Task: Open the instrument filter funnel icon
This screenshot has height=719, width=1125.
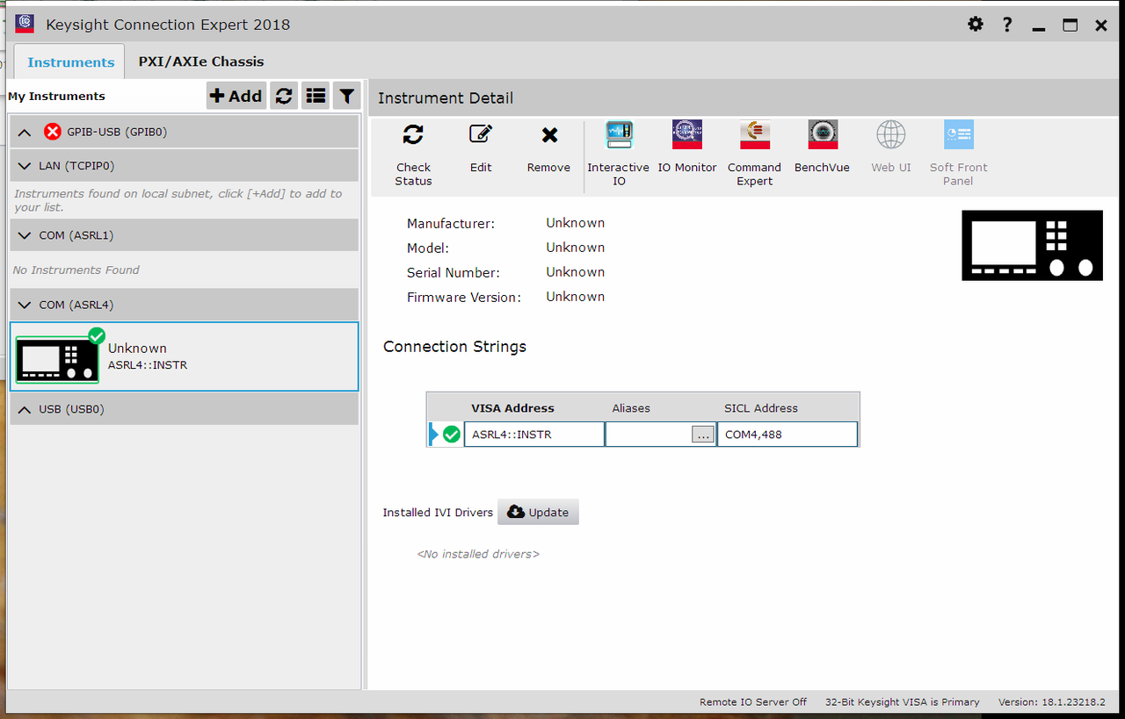Action: tap(347, 96)
